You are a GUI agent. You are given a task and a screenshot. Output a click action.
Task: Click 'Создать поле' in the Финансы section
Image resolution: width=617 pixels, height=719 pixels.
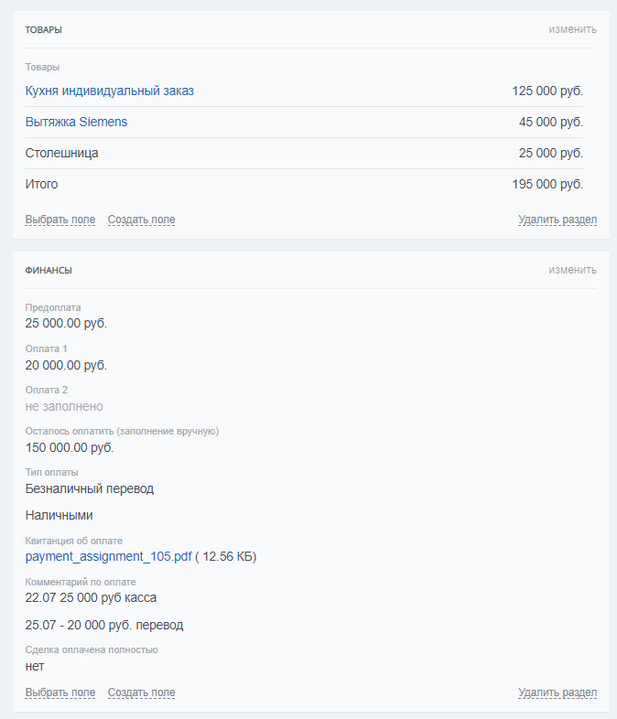point(141,692)
